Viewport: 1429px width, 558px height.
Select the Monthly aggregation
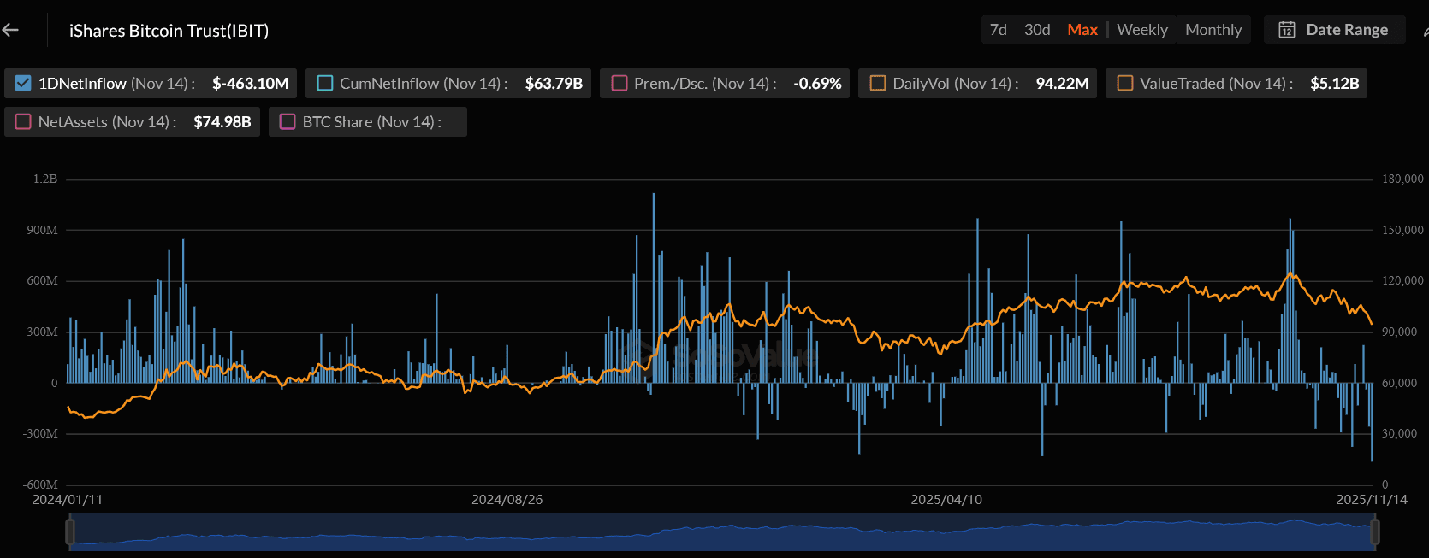(1213, 30)
